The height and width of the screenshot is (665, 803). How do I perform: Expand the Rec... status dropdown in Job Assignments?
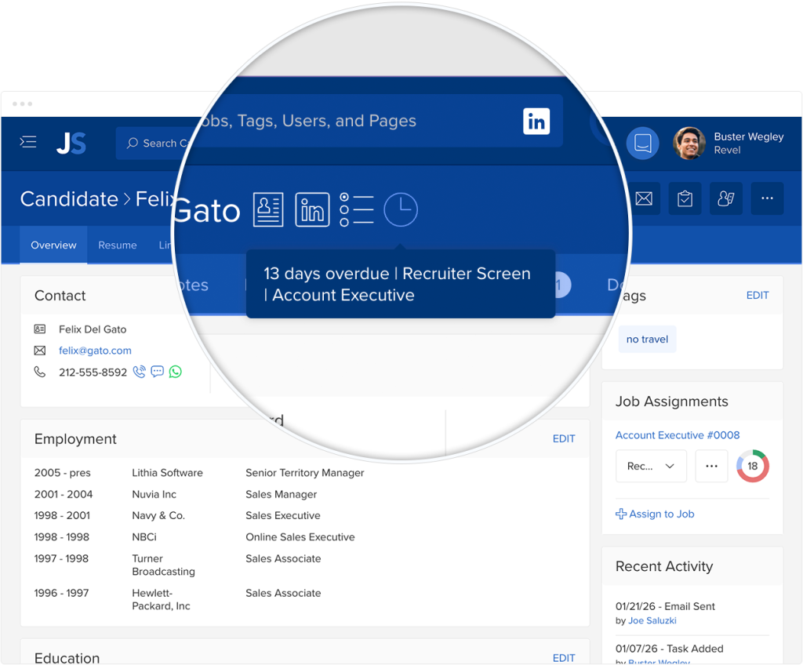651,466
